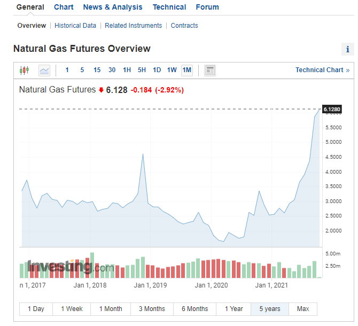
Task: Click the 'Jan 1, 2020' axis label
Action: pos(211,285)
